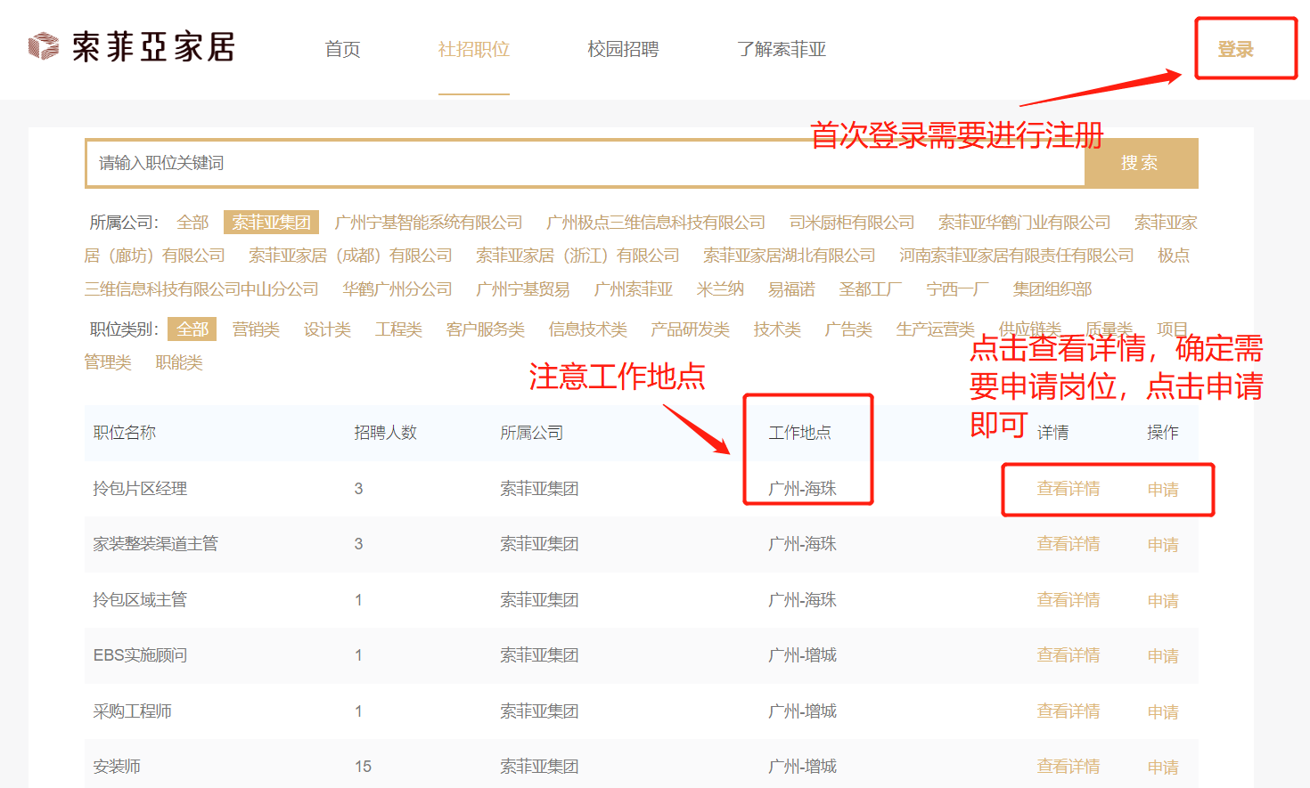The image size is (1310, 788).
Task: Select the 广州索菲亚 company filter
Action: [634, 289]
